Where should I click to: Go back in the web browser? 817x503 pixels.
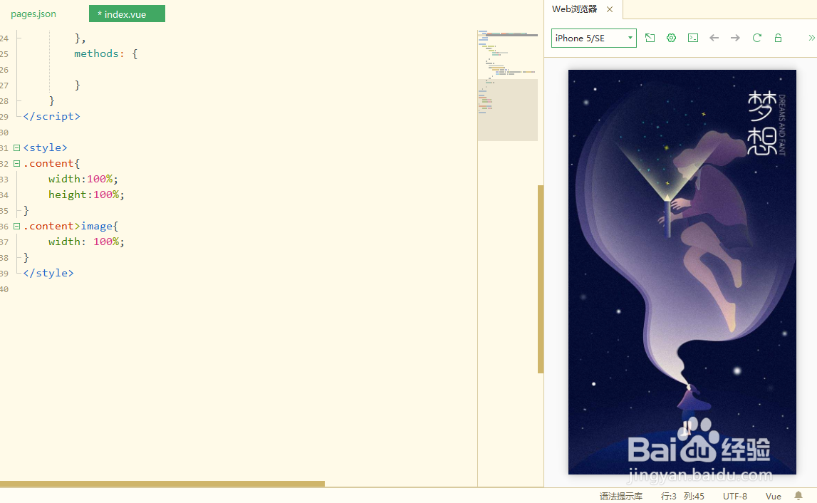click(714, 38)
